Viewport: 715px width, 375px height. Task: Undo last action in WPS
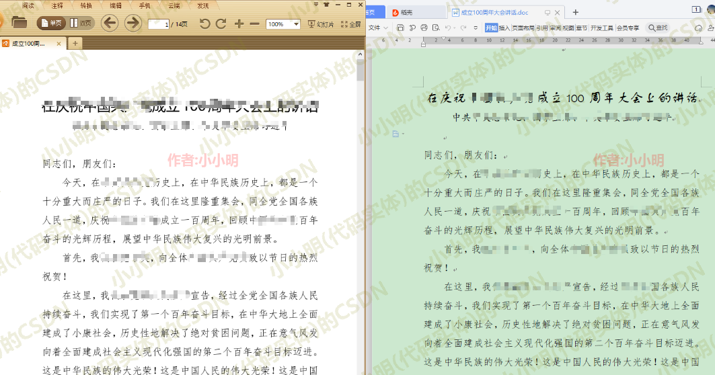click(448, 28)
